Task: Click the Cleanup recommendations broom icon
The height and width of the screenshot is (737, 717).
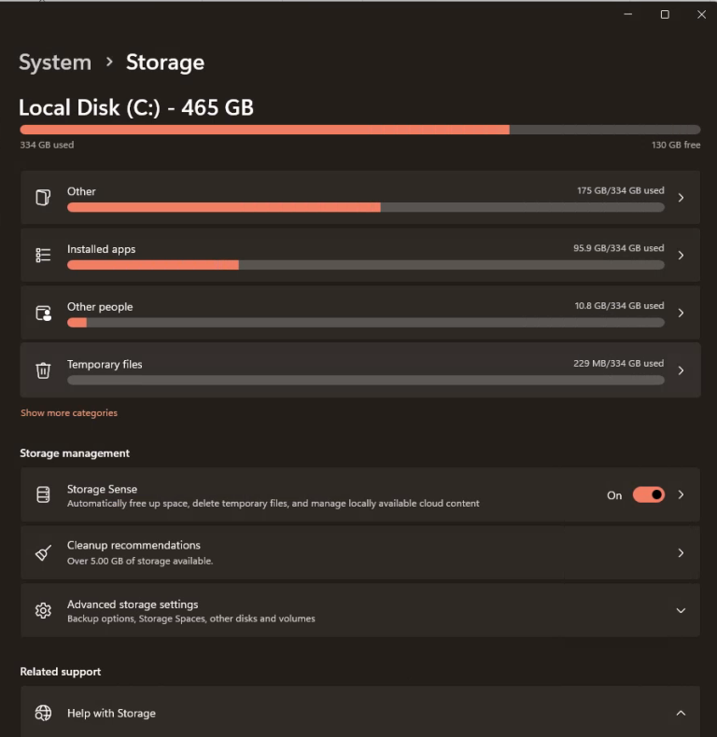Action: (43, 552)
